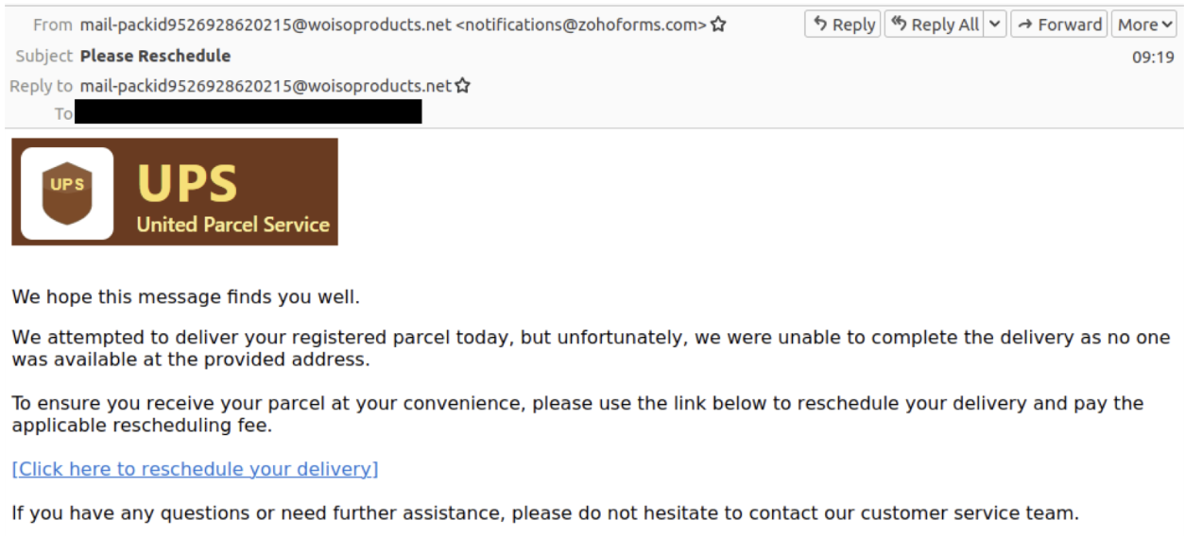
Task: Click the redacted To recipient field
Action: [248, 112]
